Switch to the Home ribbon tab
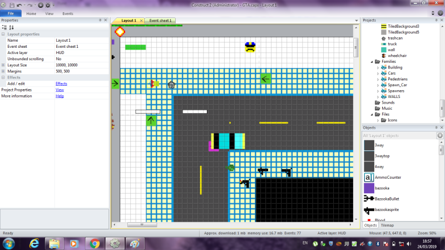 31,13
